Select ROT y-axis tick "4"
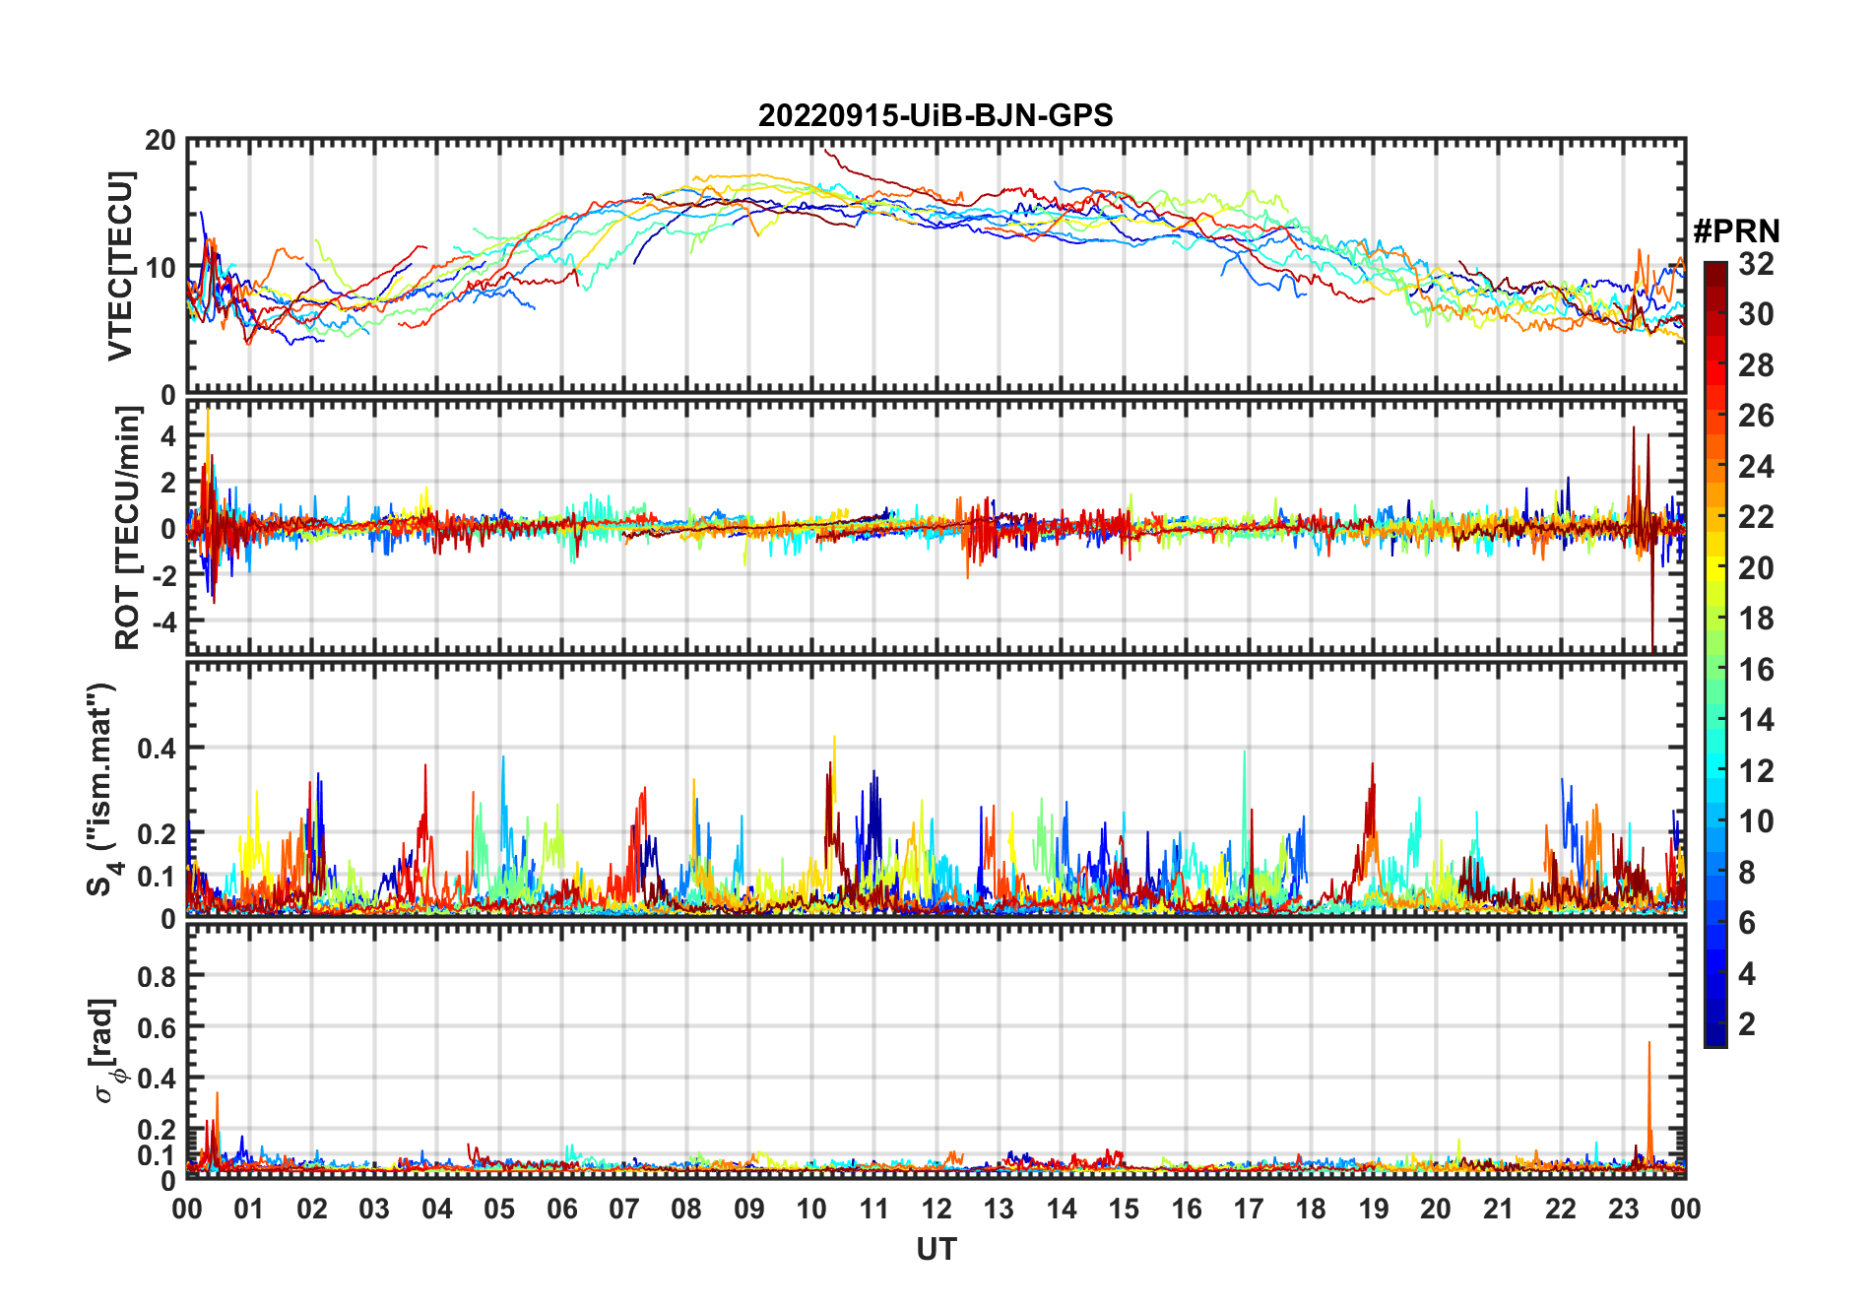Viewport: 1873px width, 1310px height. coord(168,436)
